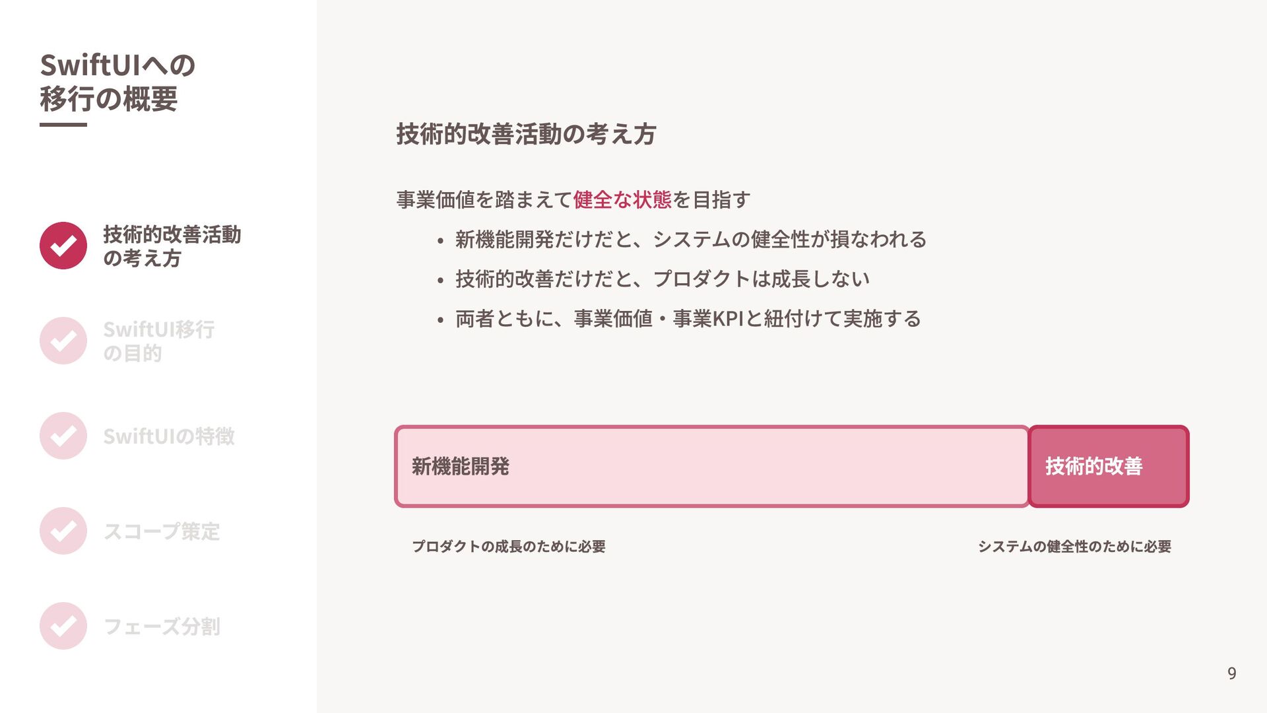
Task: Click the 技術的改善活動の考え方 slide heading
Action: [x=526, y=134]
